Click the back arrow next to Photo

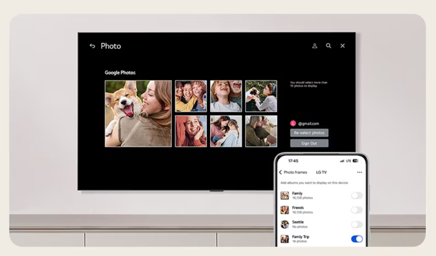pos(92,46)
